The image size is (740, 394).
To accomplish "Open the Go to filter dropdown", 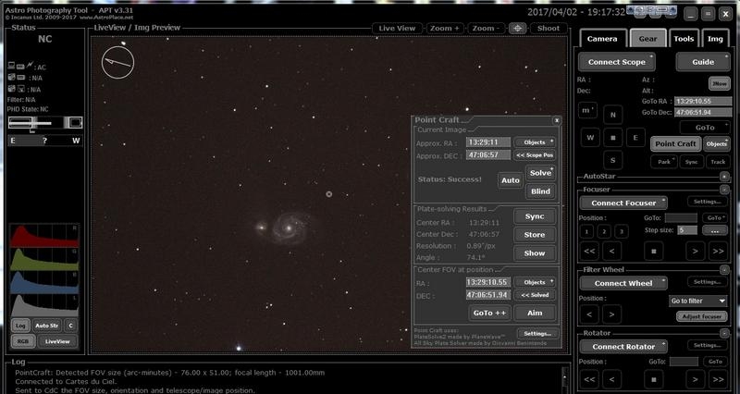I will pos(698,301).
